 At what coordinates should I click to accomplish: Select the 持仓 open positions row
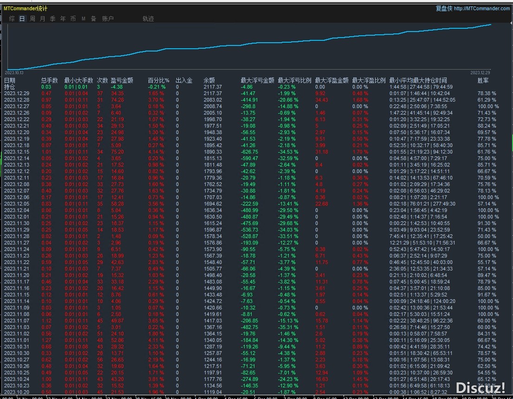[x=10, y=87]
